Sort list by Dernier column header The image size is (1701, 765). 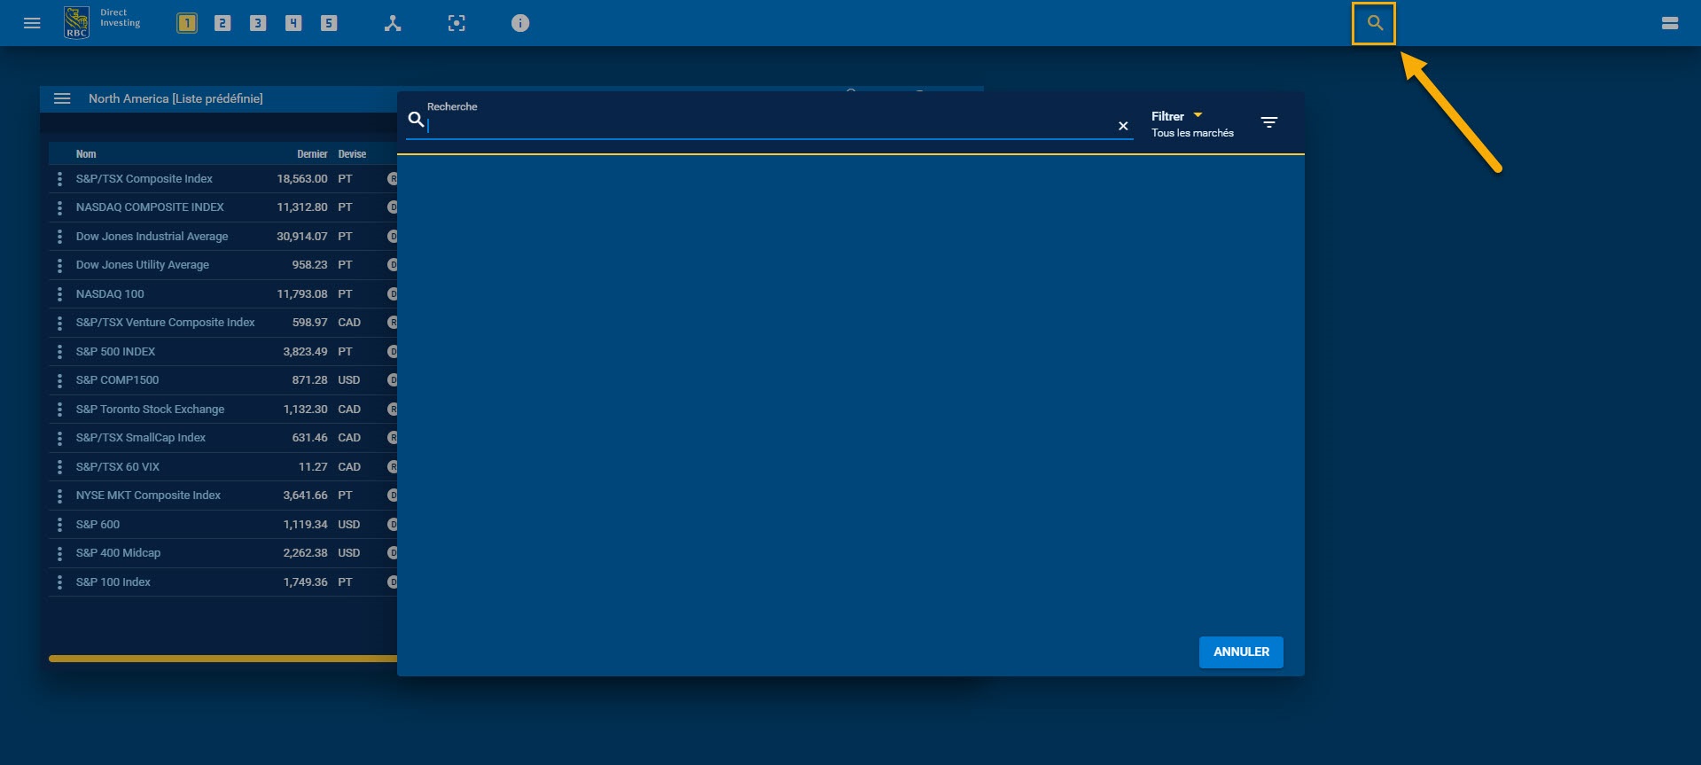[311, 154]
